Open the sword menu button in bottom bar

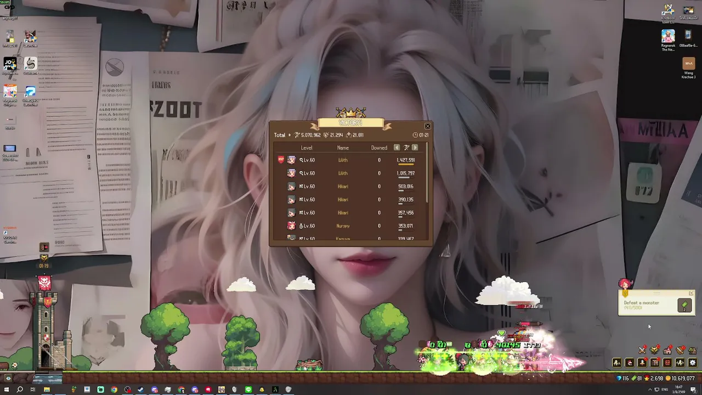642,363
